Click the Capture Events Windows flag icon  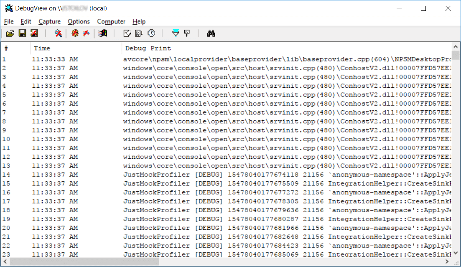103,33
